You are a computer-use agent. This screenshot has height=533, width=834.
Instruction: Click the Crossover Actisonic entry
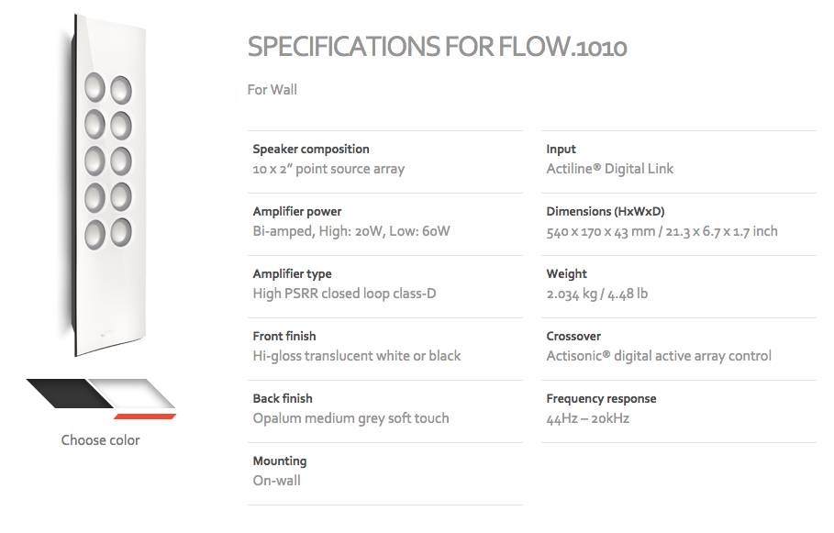[679, 349]
